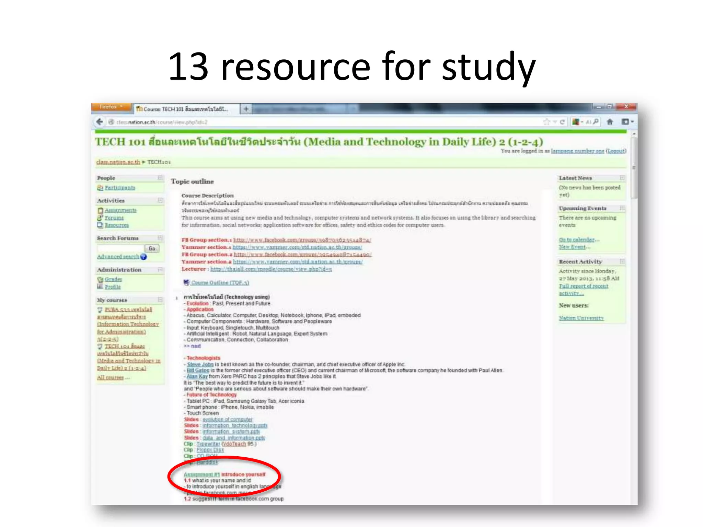The width and height of the screenshot is (703, 527).
Task: Click the class.nation.ac.th breadcrumb link
Action: (118, 162)
